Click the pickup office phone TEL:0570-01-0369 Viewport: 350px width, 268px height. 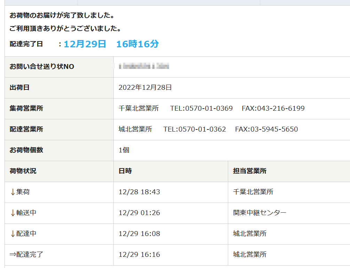click(x=201, y=109)
